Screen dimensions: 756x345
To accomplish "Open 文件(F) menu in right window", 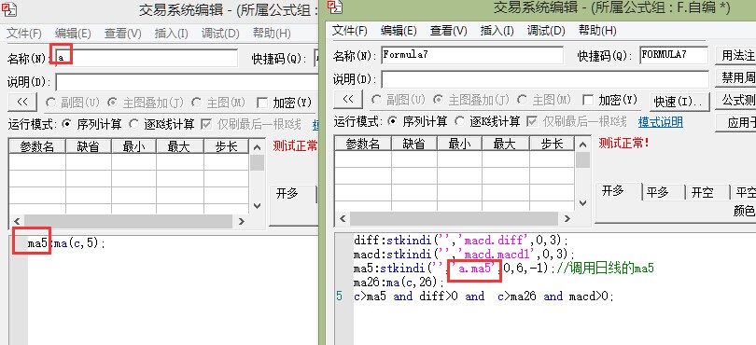I will (x=350, y=31).
